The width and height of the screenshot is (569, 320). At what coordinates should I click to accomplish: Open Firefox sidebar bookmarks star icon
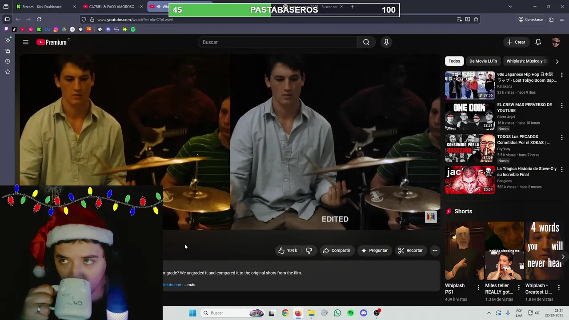pyautogui.click(x=8, y=72)
